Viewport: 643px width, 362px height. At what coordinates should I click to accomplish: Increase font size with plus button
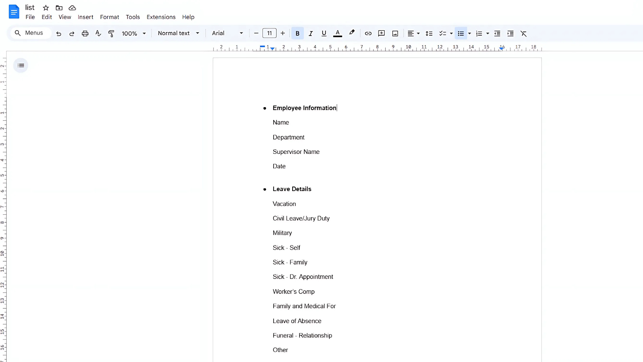pos(283,33)
